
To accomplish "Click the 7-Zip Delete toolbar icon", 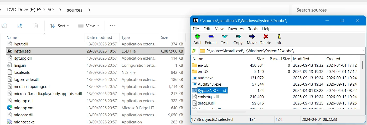I will pyautogui.click(x=265, y=37).
